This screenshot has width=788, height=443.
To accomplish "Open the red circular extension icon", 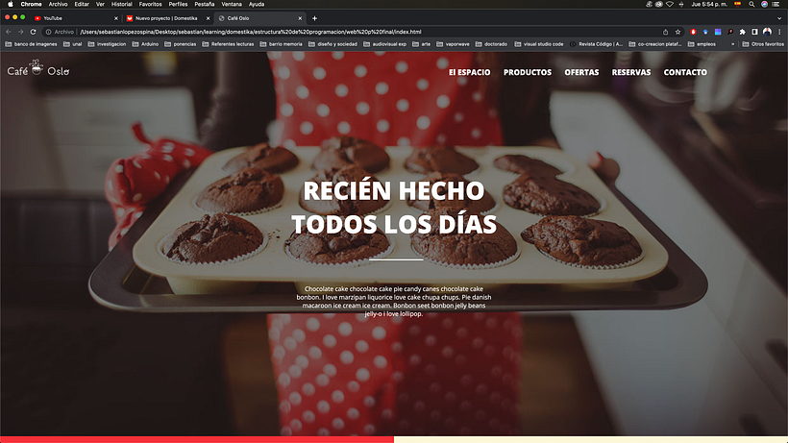I will (x=693, y=32).
